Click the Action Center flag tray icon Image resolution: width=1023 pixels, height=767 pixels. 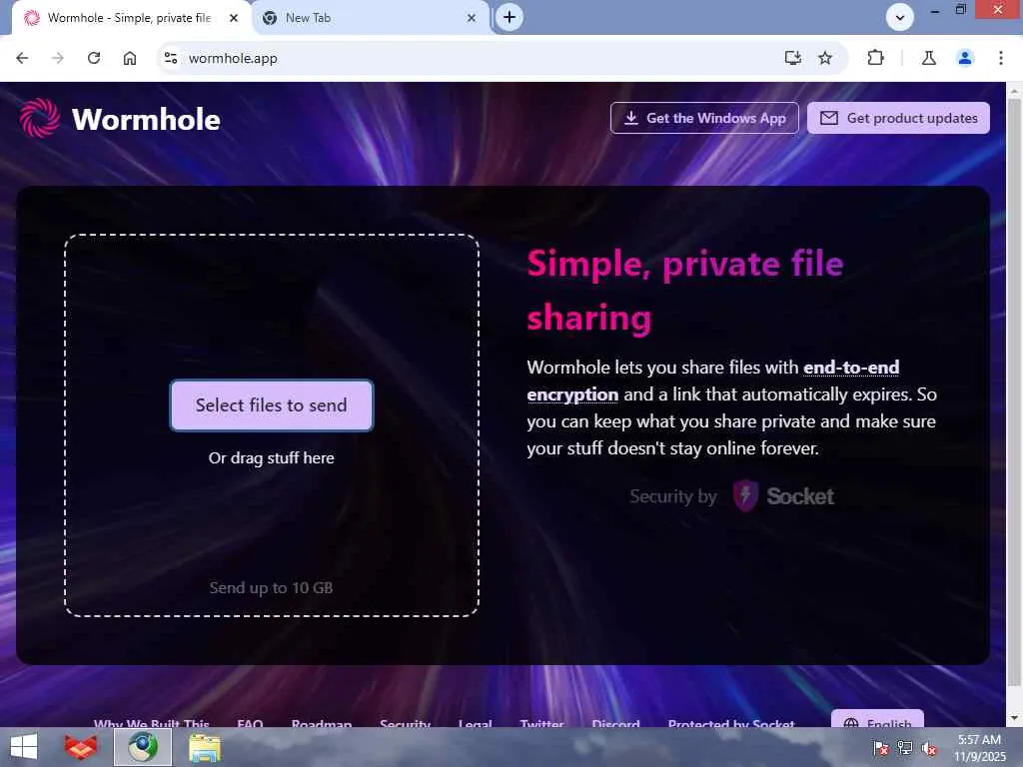[x=880, y=747]
